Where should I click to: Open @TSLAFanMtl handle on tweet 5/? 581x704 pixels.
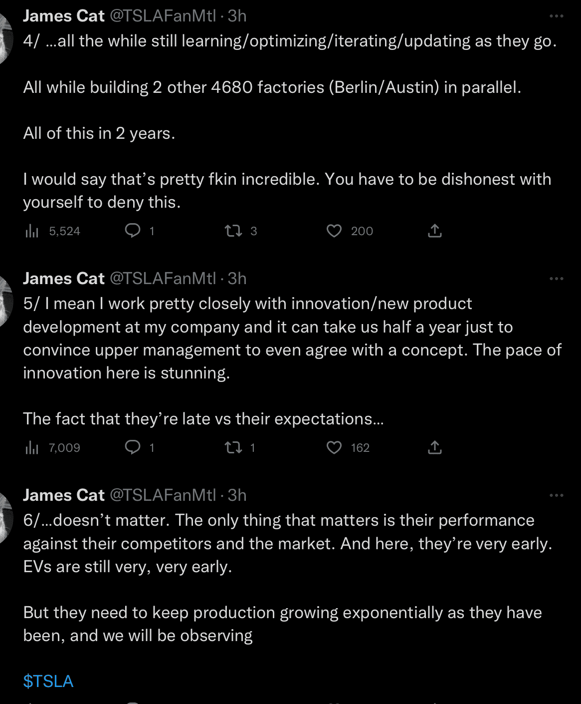tap(163, 278)
